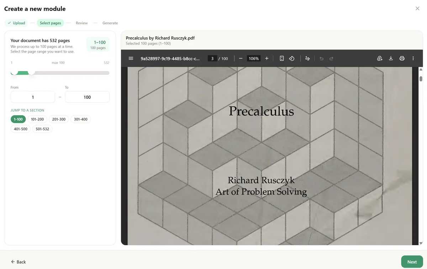Click the 'JUMP TO A SECTION' heading
Image resolution: width=427 pixels, height=269 pixels.
pyautogui.click(x=27, y=110)
